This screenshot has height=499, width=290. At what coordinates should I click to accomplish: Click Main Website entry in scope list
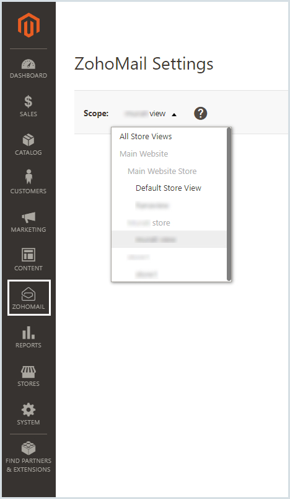point(144,153)
